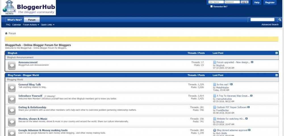
Task: Focus the forum search input box
Action: coord(262,20)
